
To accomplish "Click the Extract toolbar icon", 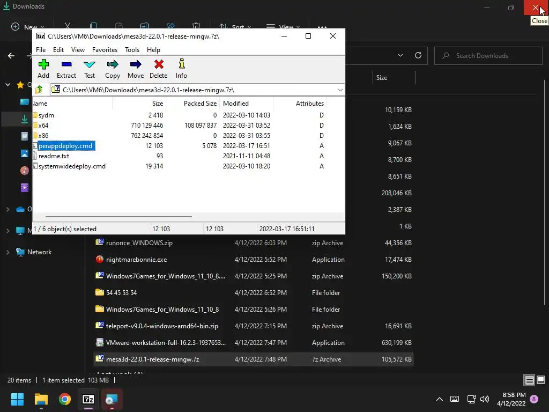I will point(66,69).
